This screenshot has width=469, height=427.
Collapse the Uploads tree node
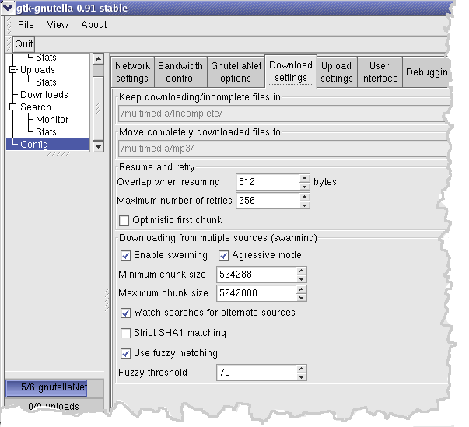13,70
